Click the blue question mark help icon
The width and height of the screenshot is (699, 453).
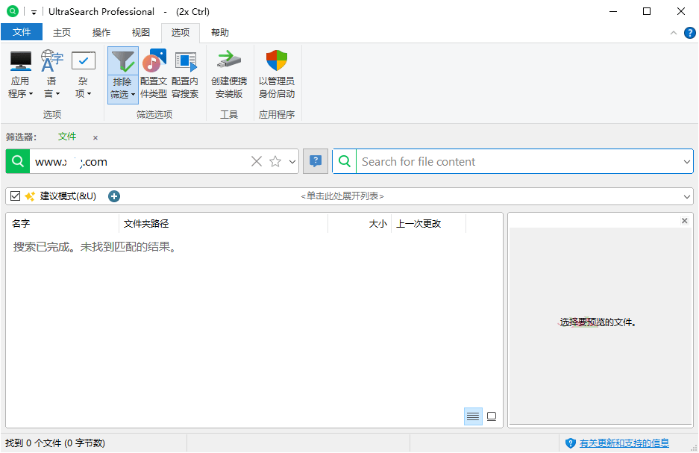[315, 161]
